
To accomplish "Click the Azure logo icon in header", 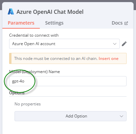I will (x=11, y=11).
